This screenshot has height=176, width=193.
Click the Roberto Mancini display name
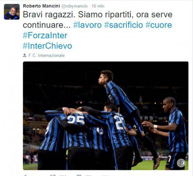pyautogui.click(x=41, y=6)
